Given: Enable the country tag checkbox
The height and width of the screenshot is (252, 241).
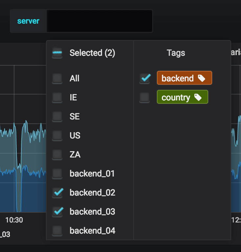Looking at the screenshot, I should [144, 97].
